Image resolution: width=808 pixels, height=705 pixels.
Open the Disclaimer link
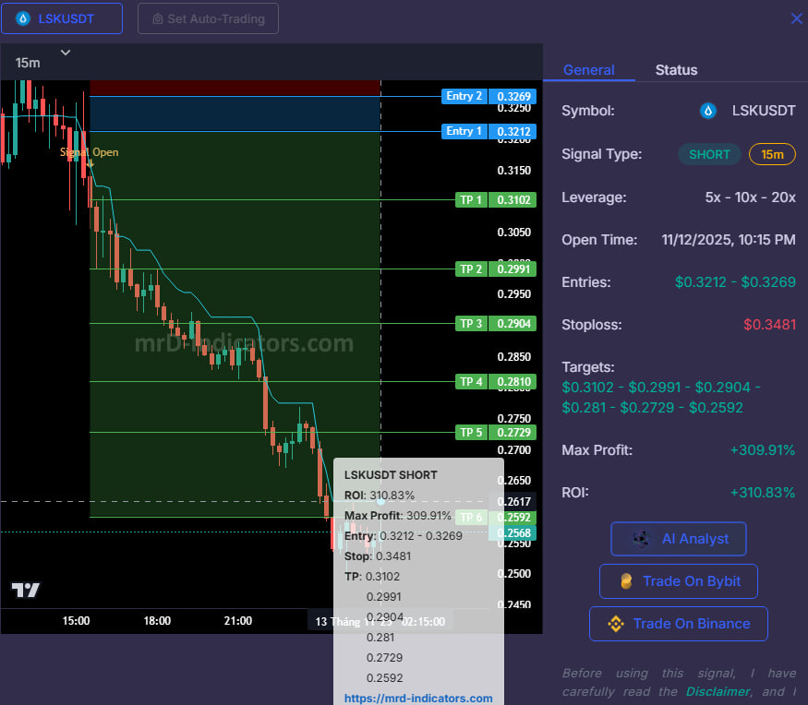[x=718, y=691]
